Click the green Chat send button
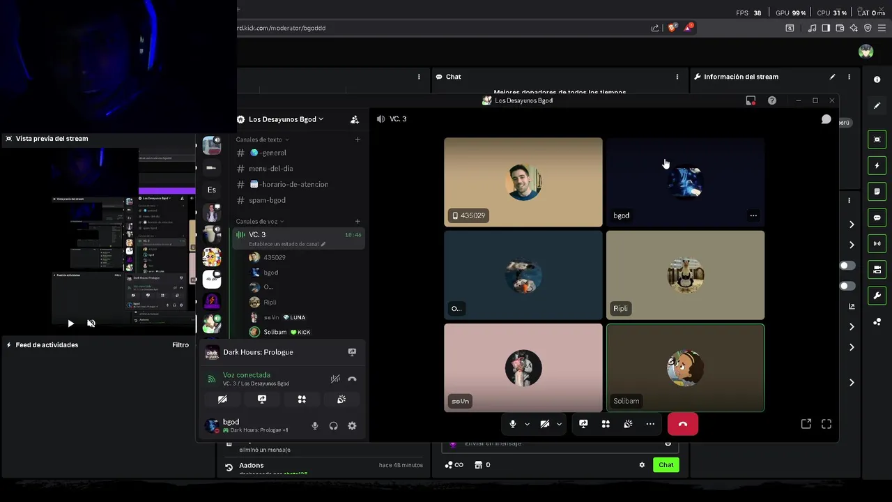Viewport: 892px width, 502px height. (666, 465)
